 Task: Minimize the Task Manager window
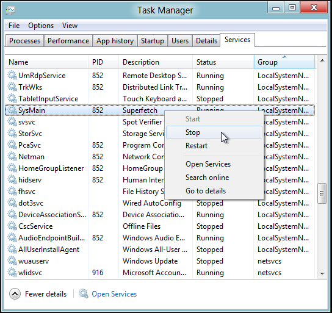click(275, 8)
